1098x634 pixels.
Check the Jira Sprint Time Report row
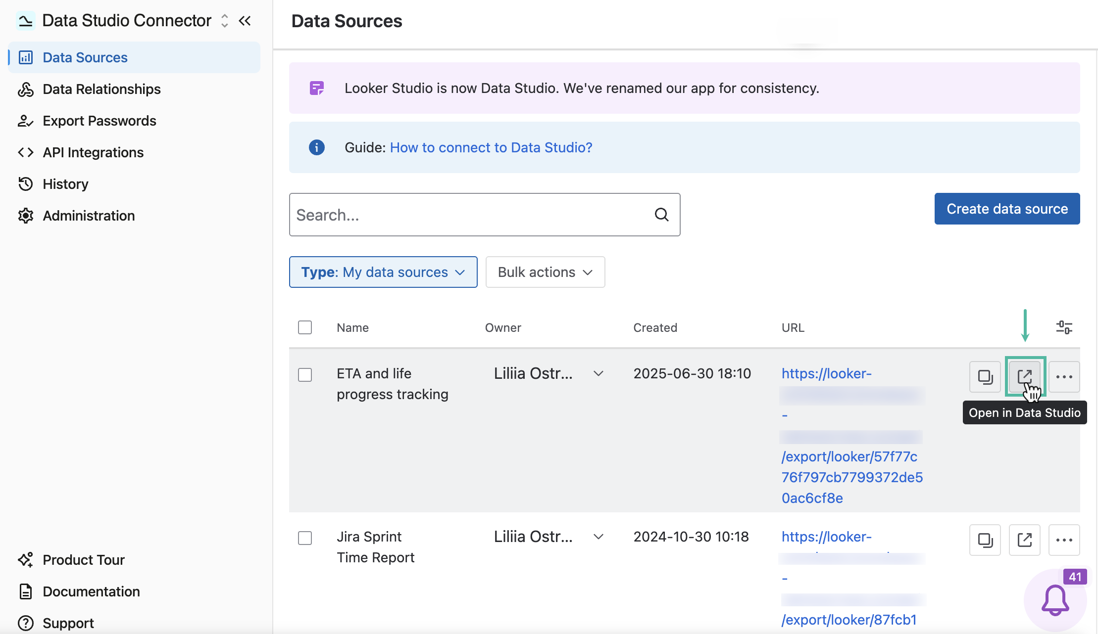click(x=305, y=538)
